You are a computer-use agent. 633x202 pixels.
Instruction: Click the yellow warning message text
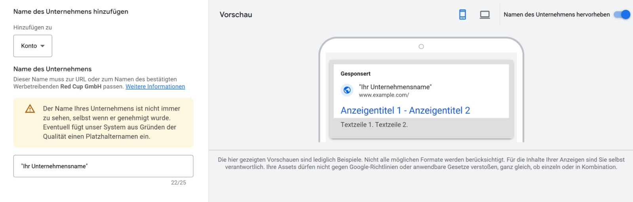(x=112, y=122)
